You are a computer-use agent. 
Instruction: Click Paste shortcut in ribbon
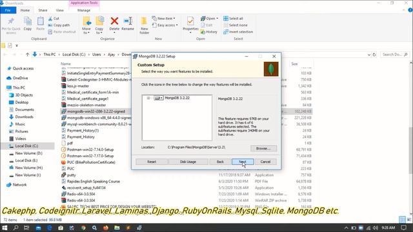point(62,32)
